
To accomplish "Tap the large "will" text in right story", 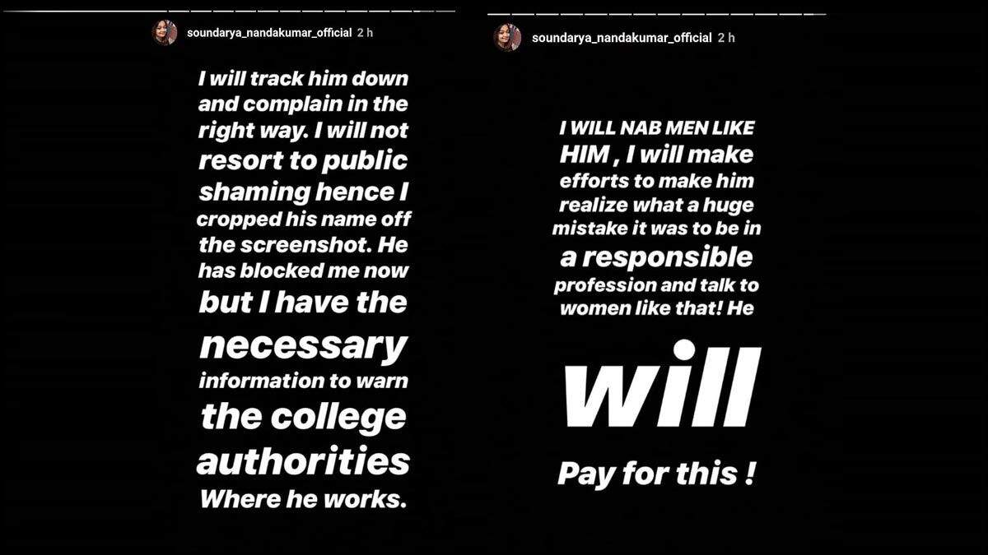I will pos(663,387).
